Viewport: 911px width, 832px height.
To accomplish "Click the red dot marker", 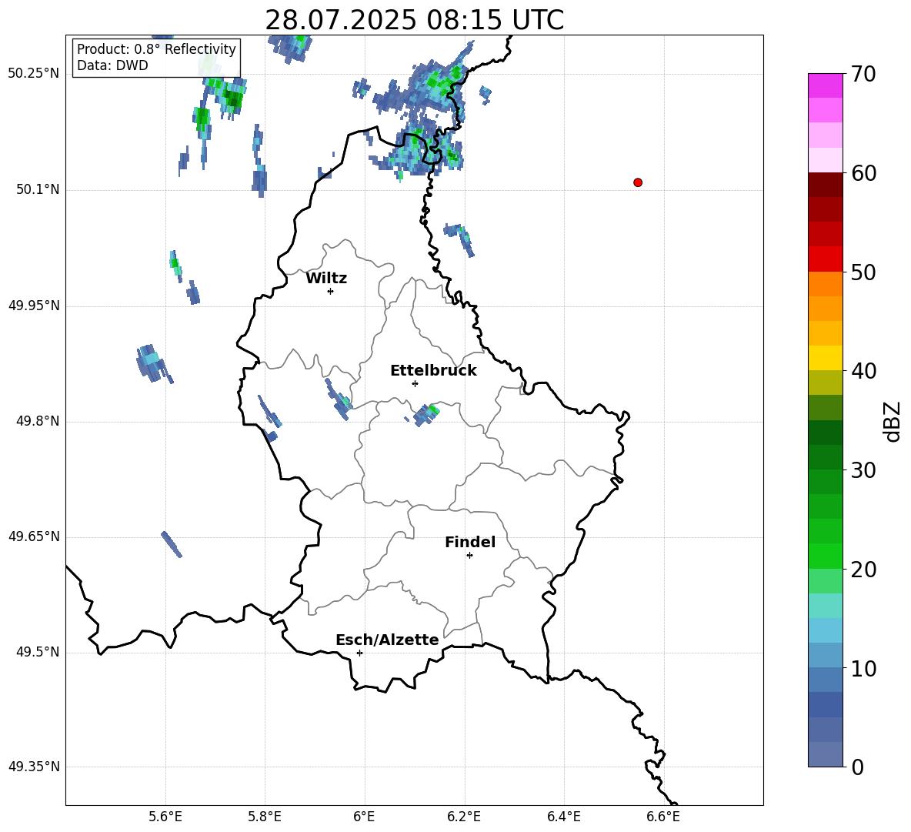I will [638, 182].
